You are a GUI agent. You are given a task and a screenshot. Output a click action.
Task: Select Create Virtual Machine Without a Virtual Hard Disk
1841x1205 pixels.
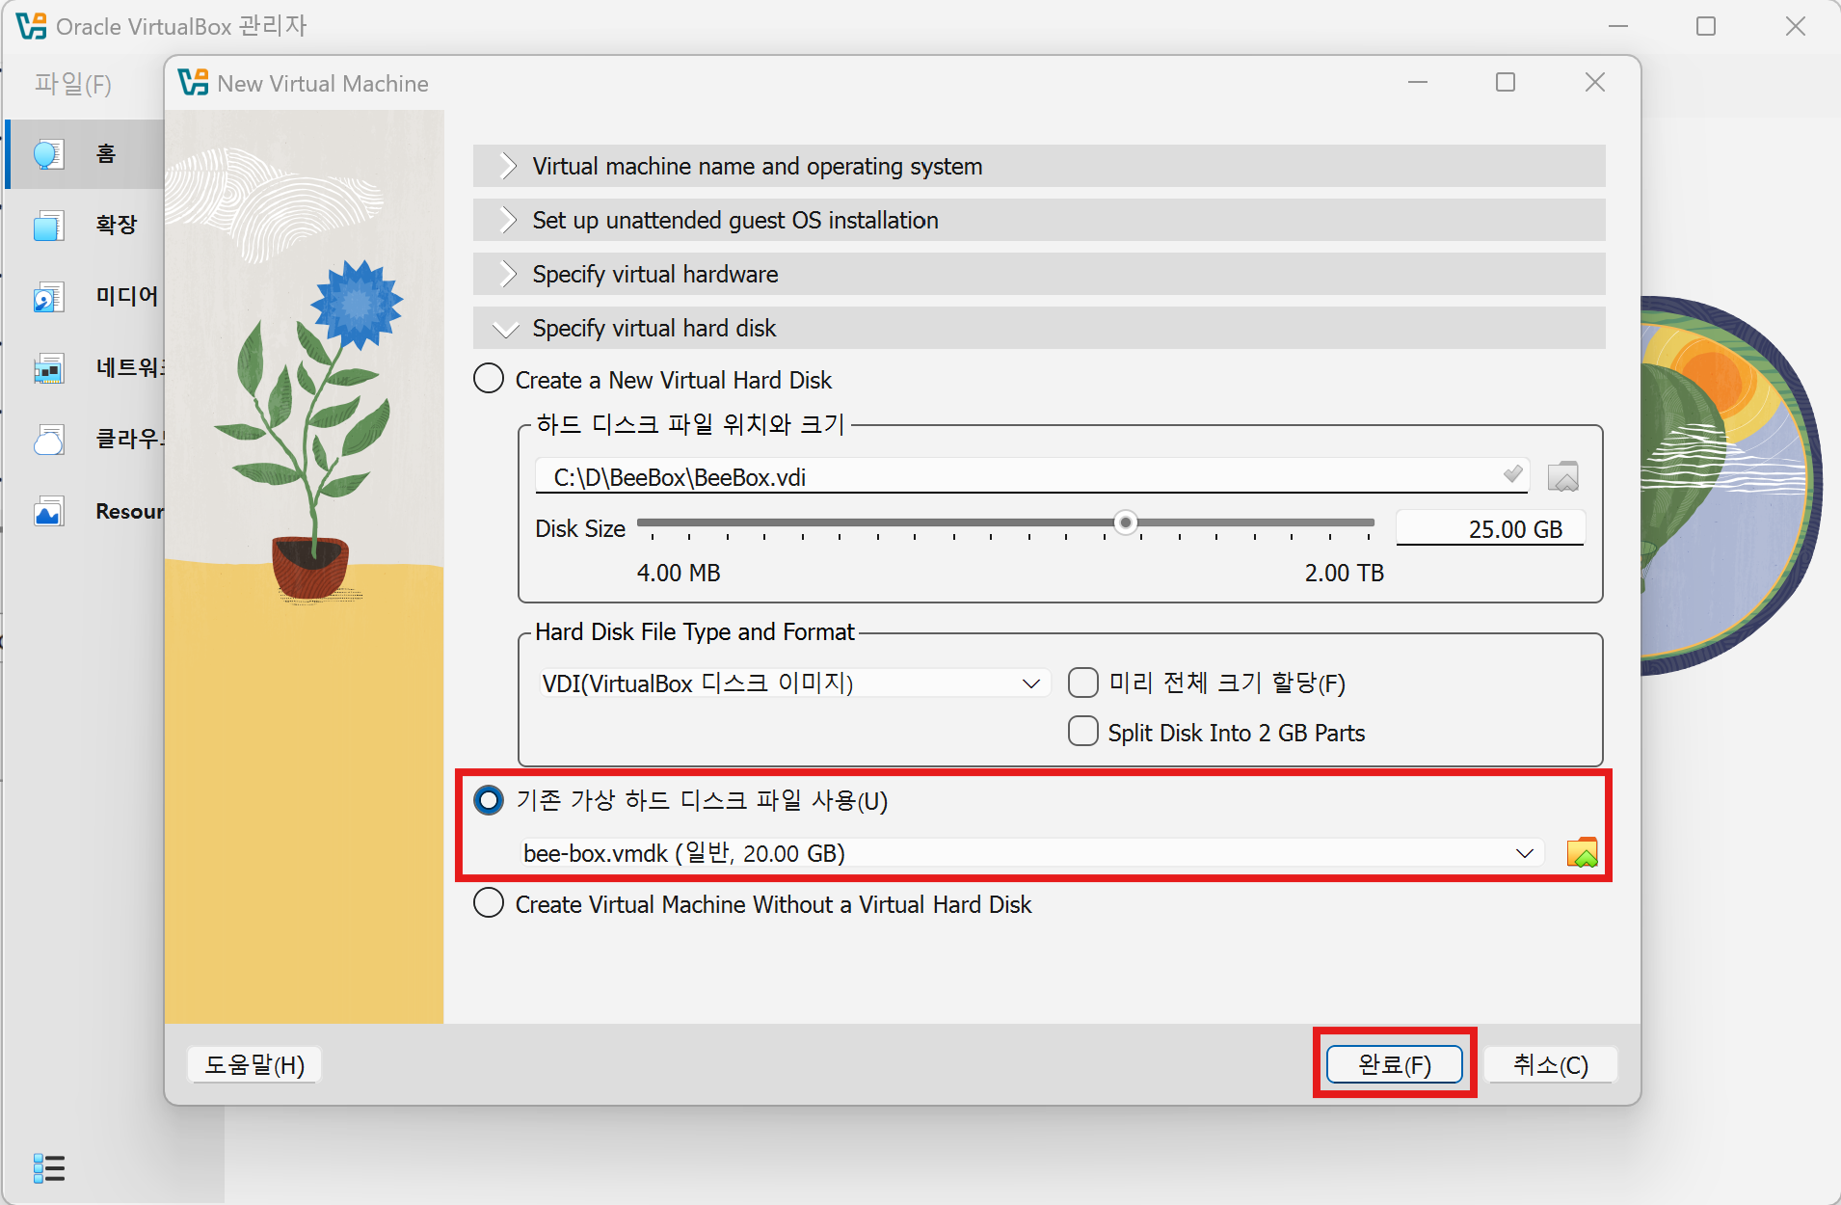(489, 903)
